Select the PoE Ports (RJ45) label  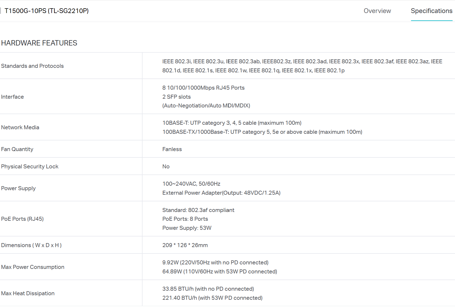tap(22, 219)
